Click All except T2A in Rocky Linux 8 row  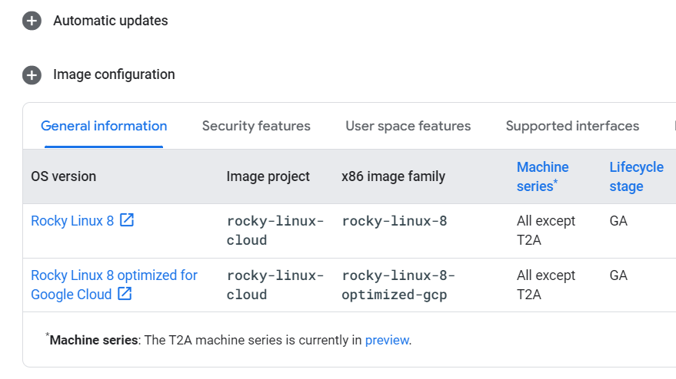546,231
